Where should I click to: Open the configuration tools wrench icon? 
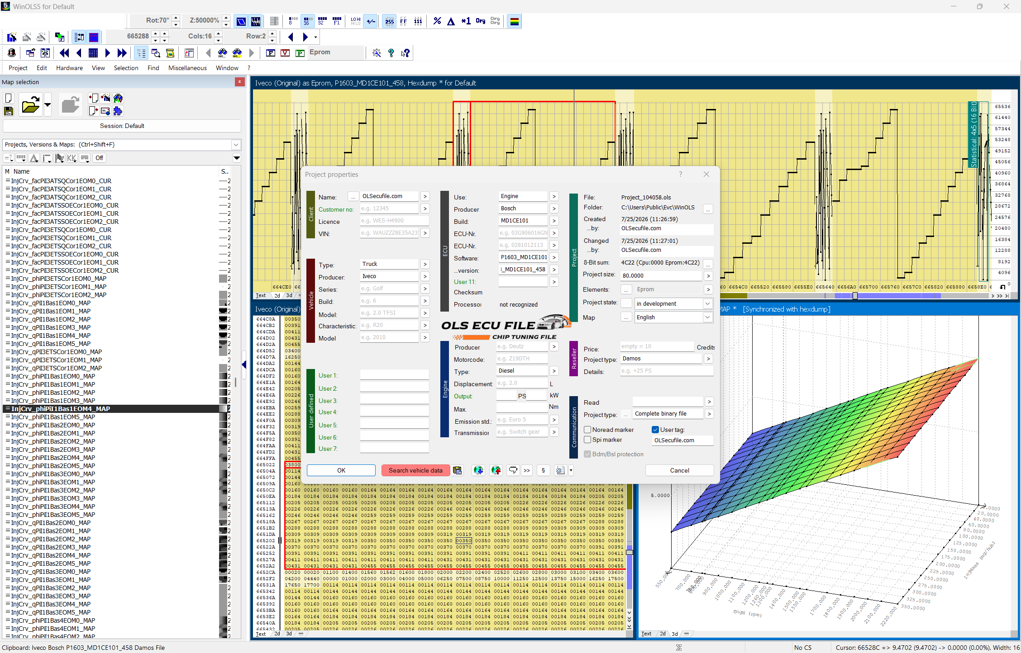click(377, 53)
